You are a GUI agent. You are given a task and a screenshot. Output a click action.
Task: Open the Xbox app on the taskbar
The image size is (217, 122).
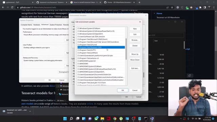click(x=96, y=119)
